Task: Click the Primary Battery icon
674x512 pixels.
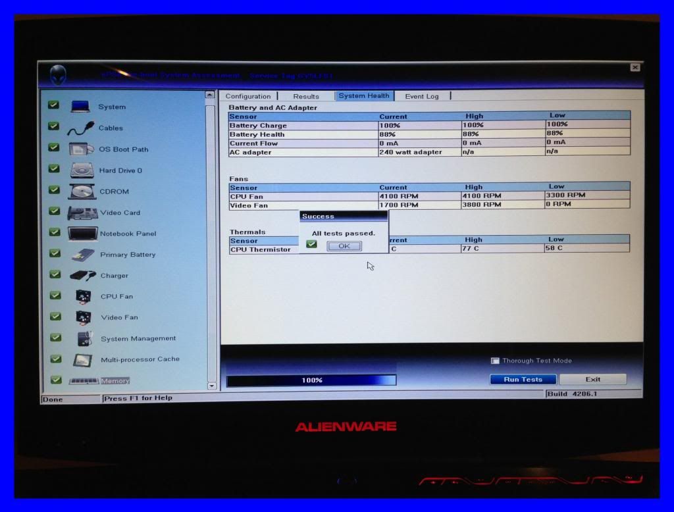Action: pyautogui.click(x=83, y=255)
